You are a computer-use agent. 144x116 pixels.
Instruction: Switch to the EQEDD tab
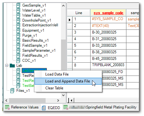pyautogui.click(x=51, y=108)
